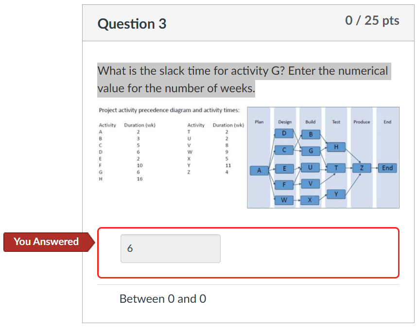Select node B in the Build phase
The width and height of the screenshot is (417, 327).
(x=310, y=134)
